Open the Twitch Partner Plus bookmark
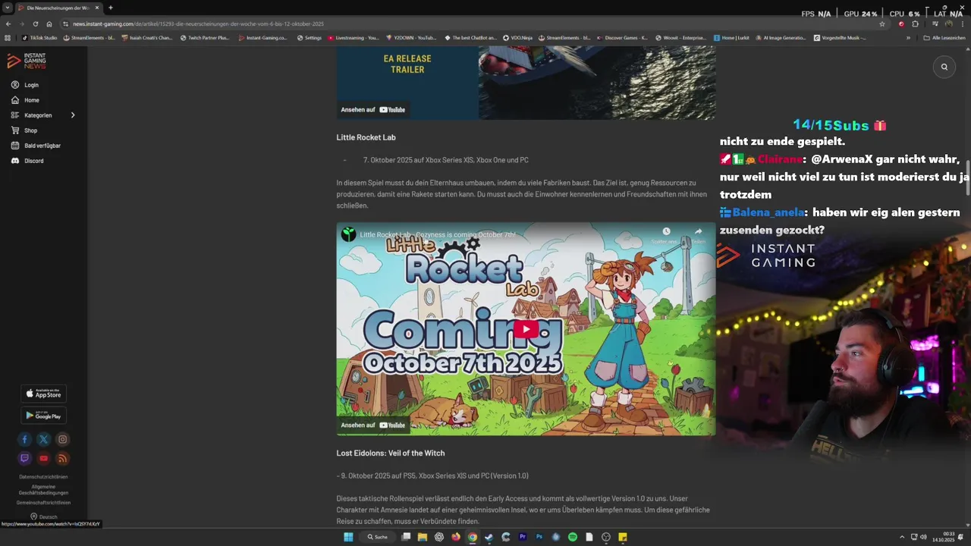The height and width of the screenshot is (546, 971). [x=205, y=37]
